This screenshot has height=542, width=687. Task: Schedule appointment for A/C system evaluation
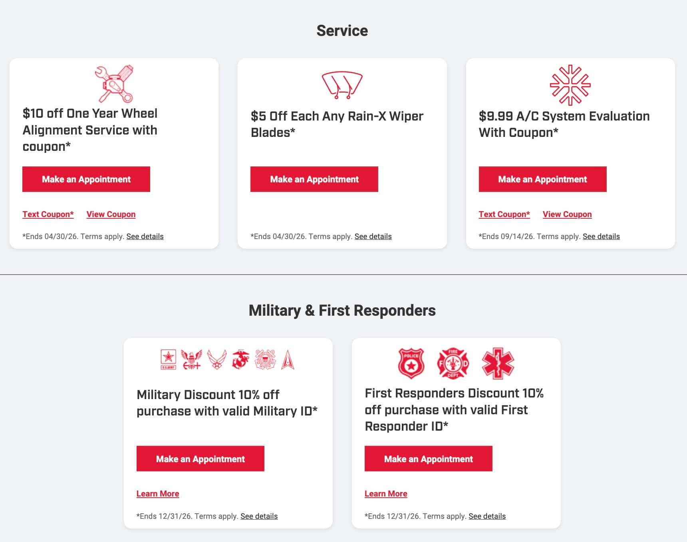tap(542, 179)
